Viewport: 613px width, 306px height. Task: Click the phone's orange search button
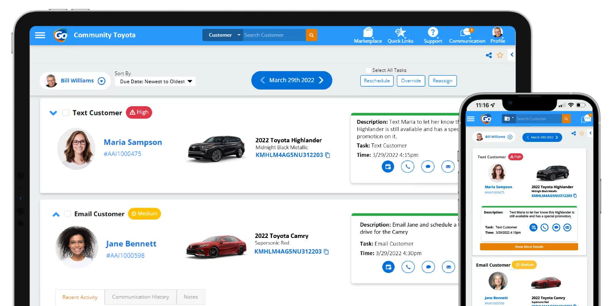(x=566, y=119)
